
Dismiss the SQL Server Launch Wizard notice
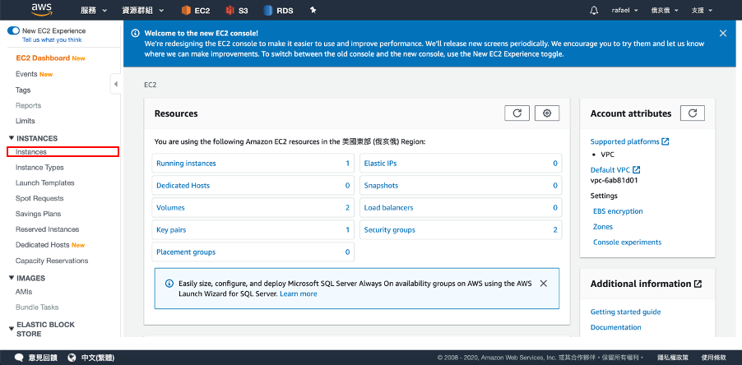tap(543, 284)
